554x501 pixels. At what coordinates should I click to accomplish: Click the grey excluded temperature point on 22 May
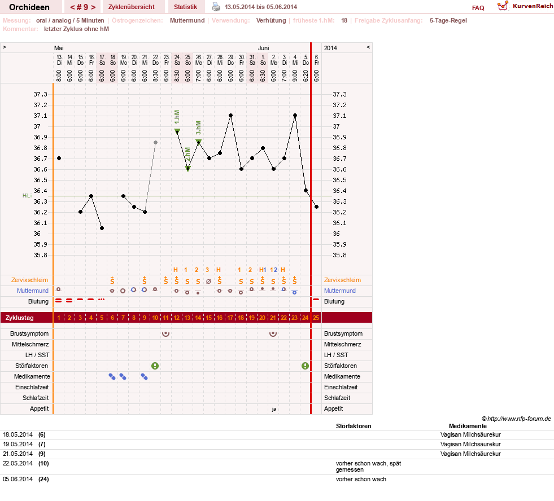click(155, 142)
